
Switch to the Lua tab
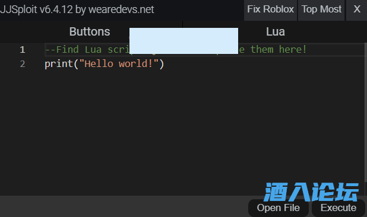point(276,32)
